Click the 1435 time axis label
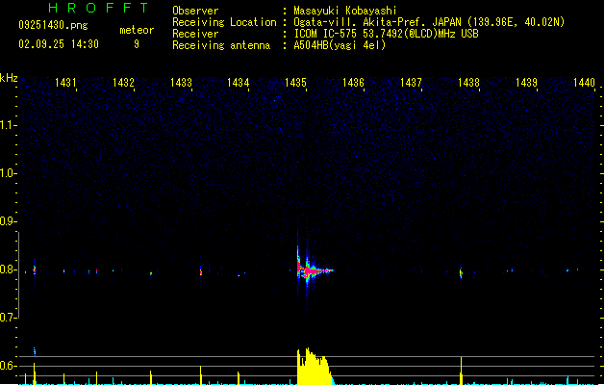Screen dimensions: 605x385 (x=295, y=83)
